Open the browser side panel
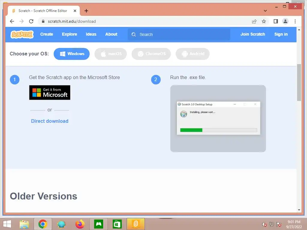 pos(276,21)
